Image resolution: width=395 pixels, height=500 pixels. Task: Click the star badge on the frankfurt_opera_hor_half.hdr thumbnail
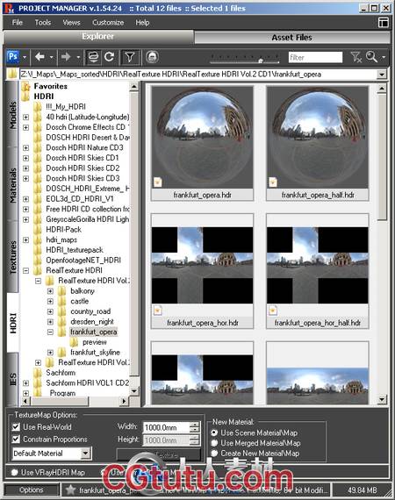[x=273, y=310]
